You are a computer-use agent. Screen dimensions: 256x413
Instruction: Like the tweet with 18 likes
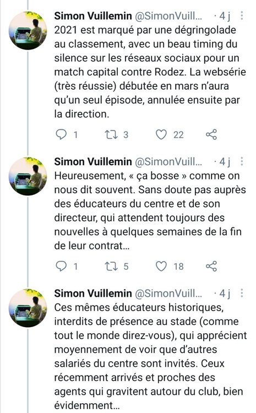161,267
